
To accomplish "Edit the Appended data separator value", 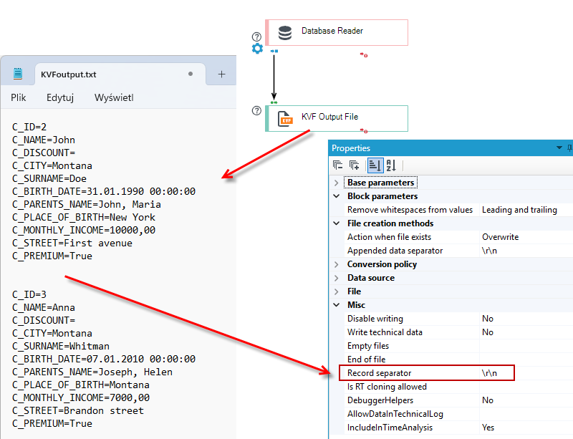I will point(489,251).
